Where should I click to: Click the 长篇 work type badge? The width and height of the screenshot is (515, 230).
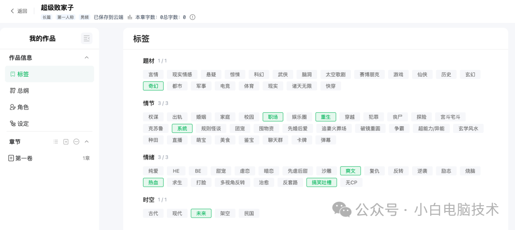(47, 18)
